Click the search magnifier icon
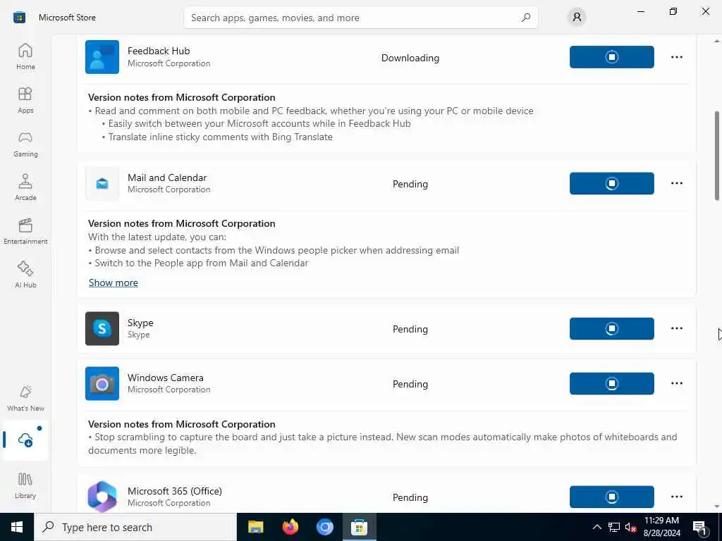Screen dimensions: 722x541 coord(526,18)
